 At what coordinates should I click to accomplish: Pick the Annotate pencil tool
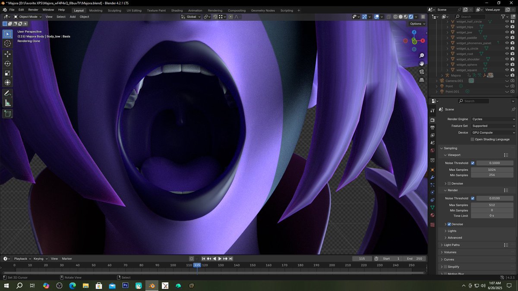pyautogui.click(x=8, y=93)
